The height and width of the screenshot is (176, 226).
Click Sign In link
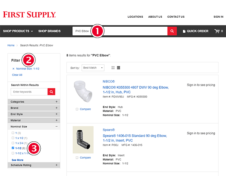pyautogui.click(x=218, y=17)
